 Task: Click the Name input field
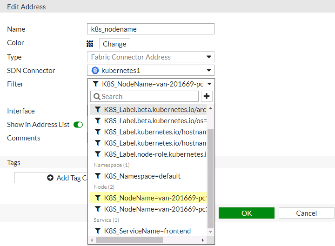[x=151, y=29]
